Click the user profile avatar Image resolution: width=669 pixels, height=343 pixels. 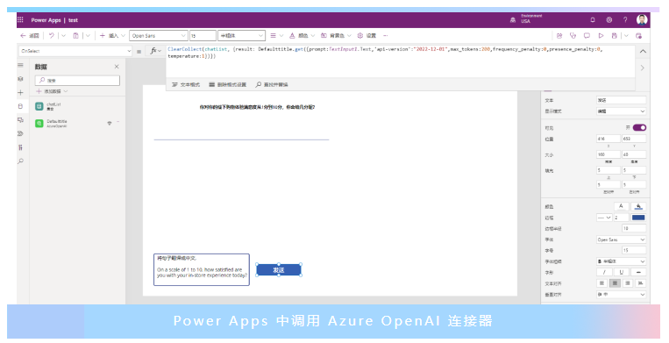(642, 19)
